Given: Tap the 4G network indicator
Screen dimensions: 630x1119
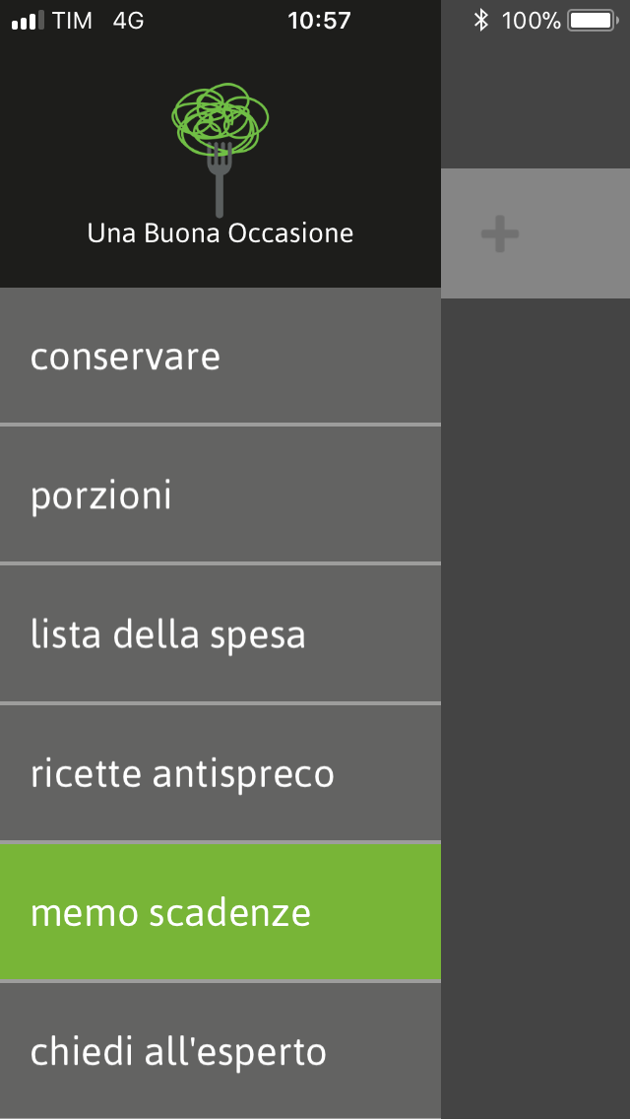Looking at the screenshot, I should (128, 21).
